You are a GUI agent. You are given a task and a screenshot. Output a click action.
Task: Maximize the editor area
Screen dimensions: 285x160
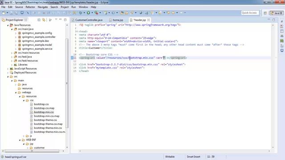pyautogui.click(x=273, y=20)
